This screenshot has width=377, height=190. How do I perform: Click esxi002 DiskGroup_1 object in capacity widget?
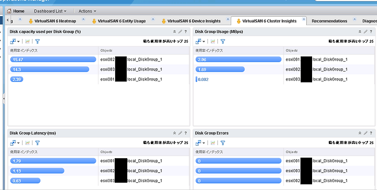tap(131, 60)
